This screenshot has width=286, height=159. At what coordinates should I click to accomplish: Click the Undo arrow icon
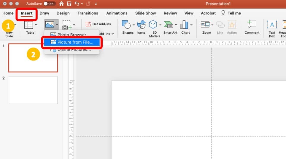coord(77,4)
